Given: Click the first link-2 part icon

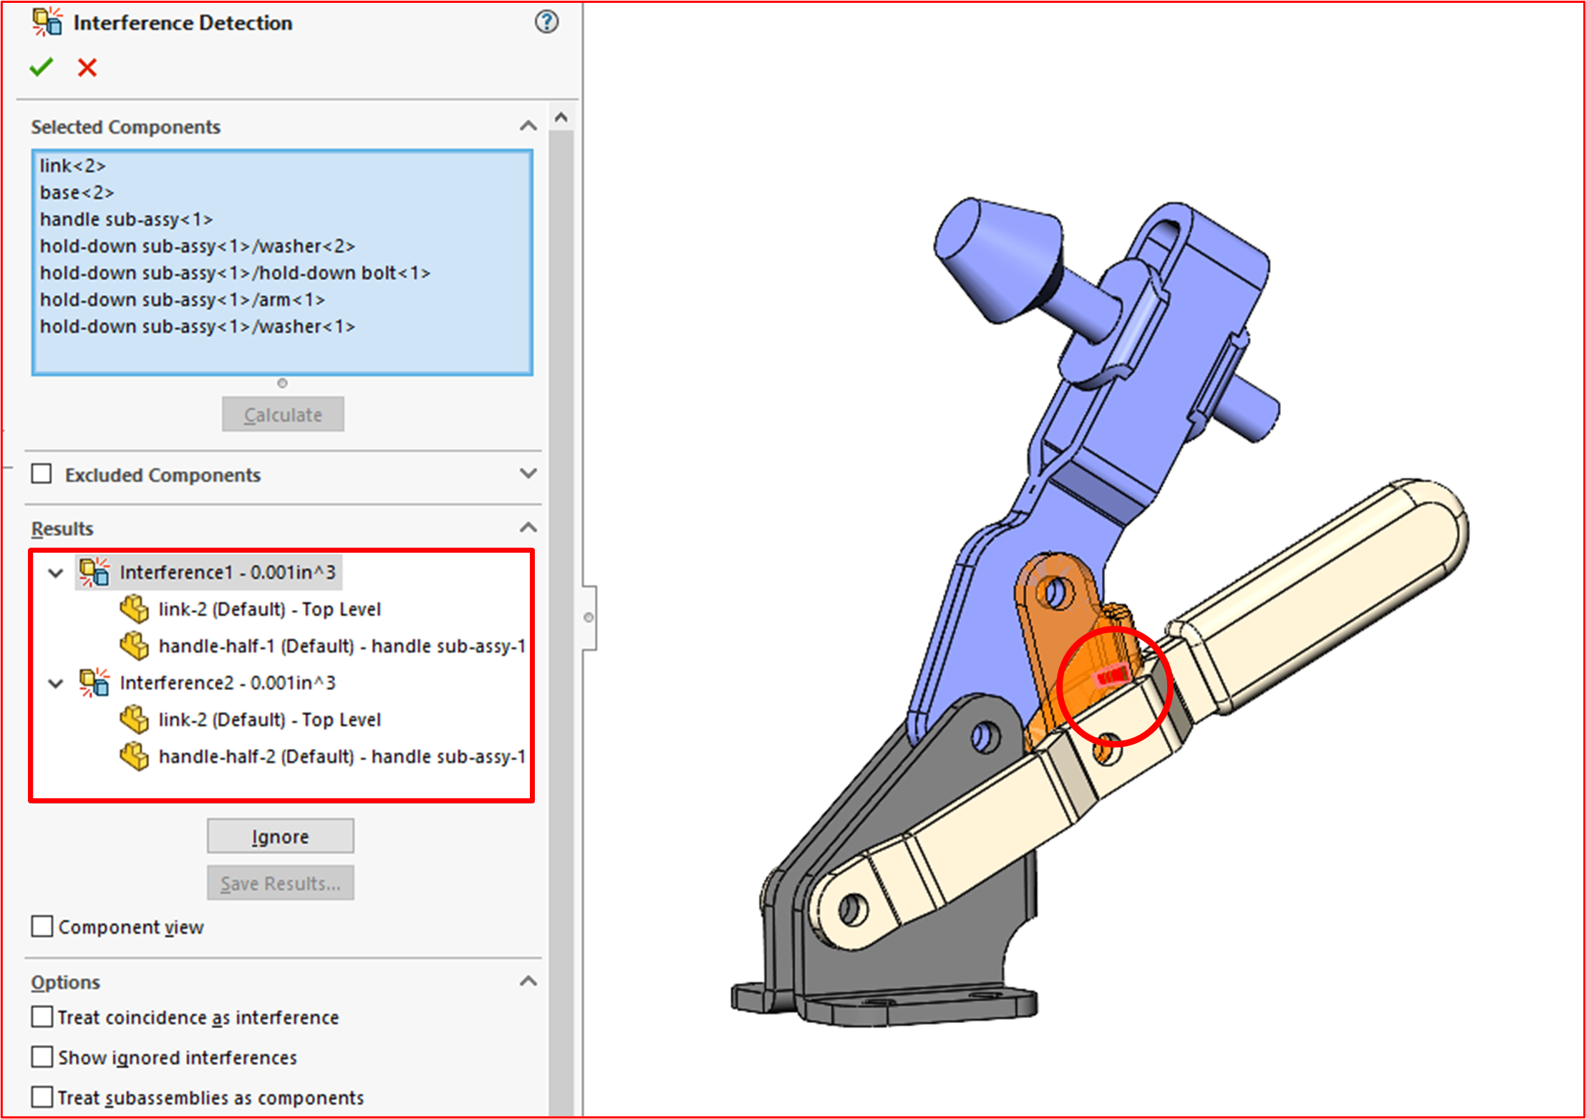Looking at the screenshot, I should click(x=134, y=609).
